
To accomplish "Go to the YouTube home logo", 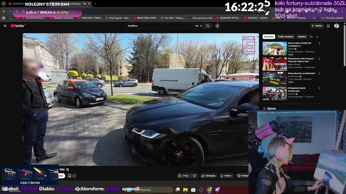I will (x=17, y=26).
